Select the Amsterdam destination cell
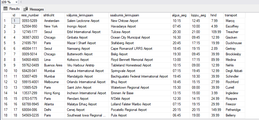Screen dimensions: 259x120 [x=52, y=21]
